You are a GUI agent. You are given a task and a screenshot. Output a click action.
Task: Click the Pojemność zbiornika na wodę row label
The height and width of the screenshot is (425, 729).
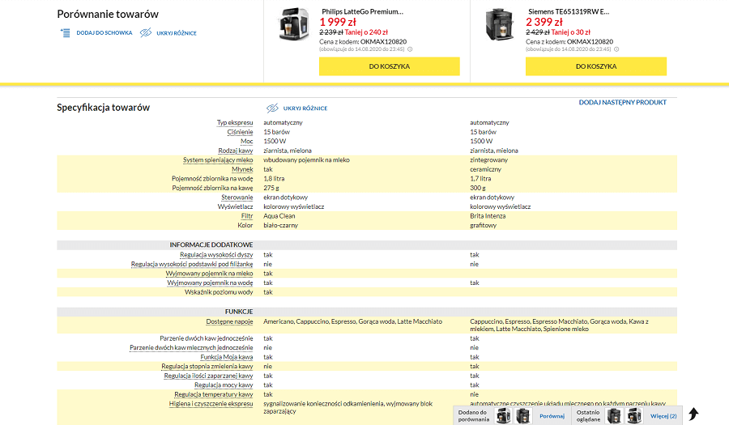pos(212,178)
